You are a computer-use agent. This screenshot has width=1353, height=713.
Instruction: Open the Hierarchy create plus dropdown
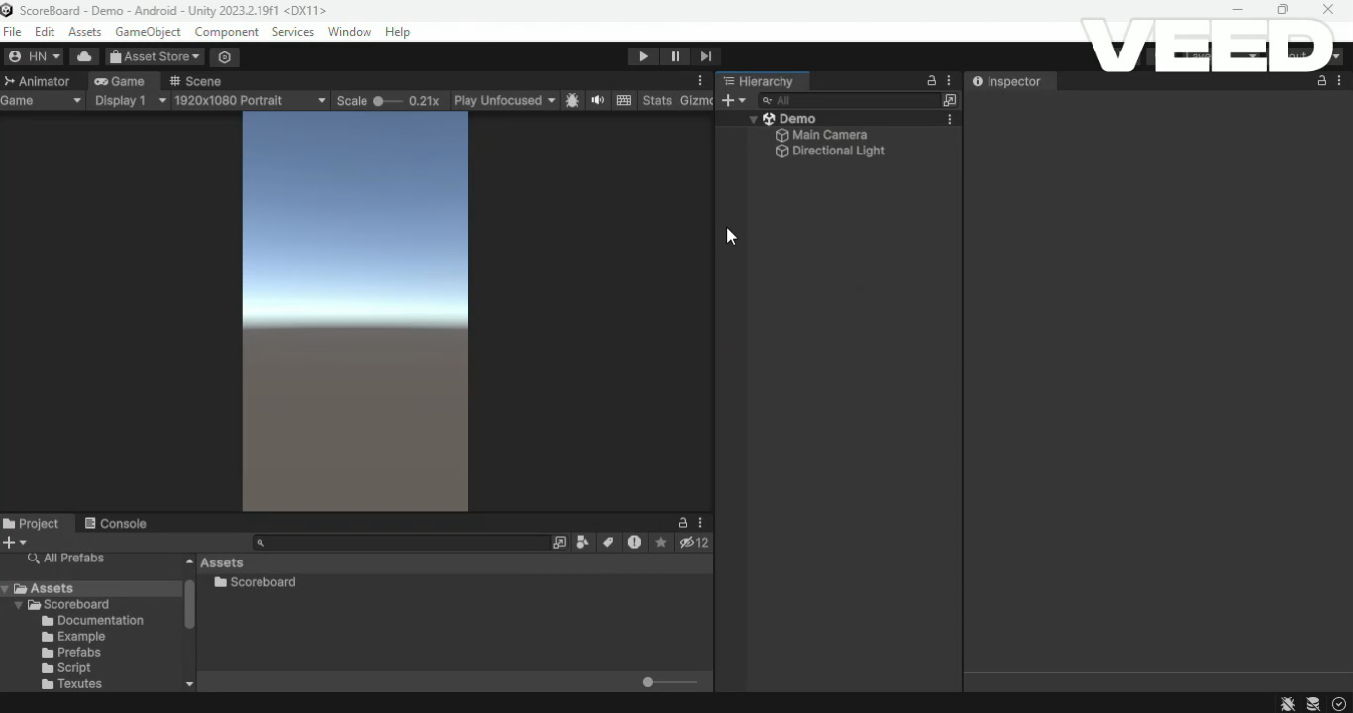[x=734, y=100]
